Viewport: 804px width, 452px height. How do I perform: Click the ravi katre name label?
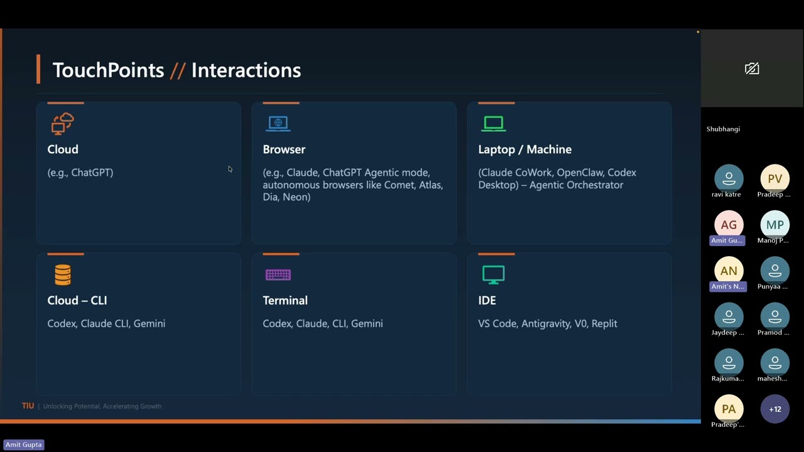tap(726, 195)
